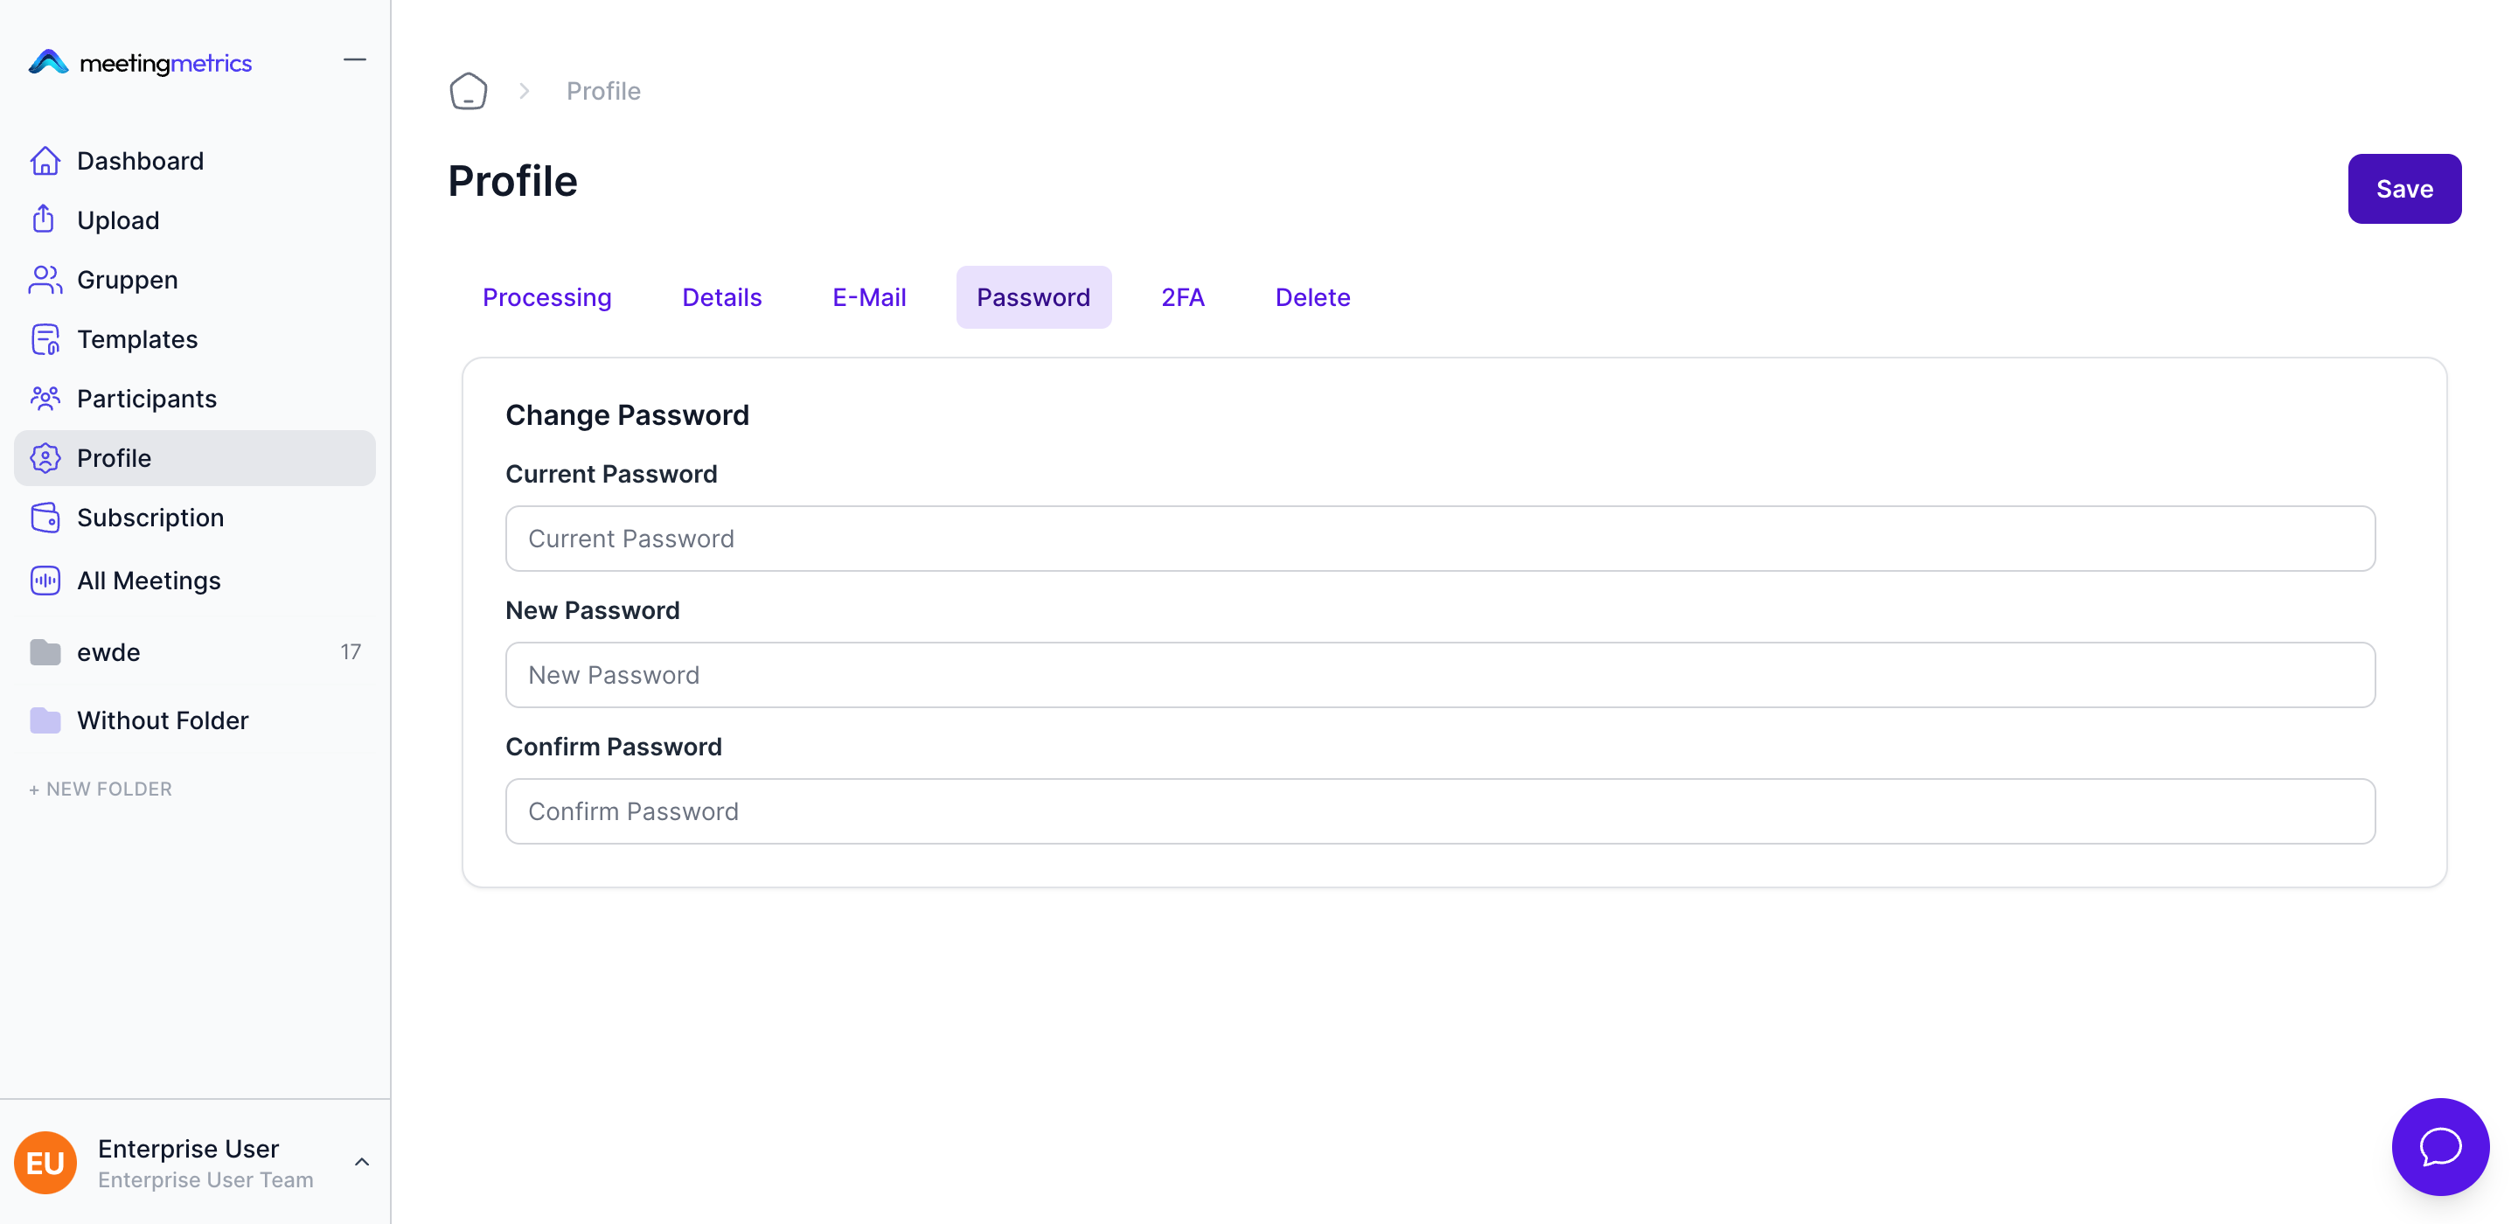The height and width of the screenshot is (1224, 2518).
Task: Open the Upload icon in sidebar
Action: click(44, 219)
